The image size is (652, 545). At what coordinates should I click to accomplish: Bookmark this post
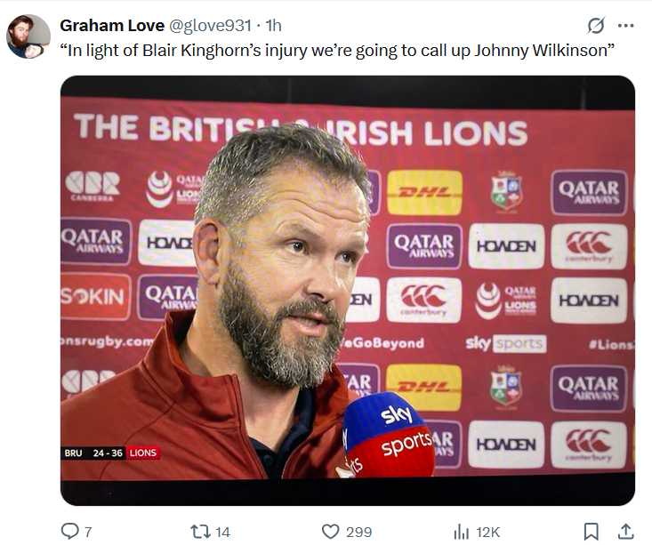[591, 531]
